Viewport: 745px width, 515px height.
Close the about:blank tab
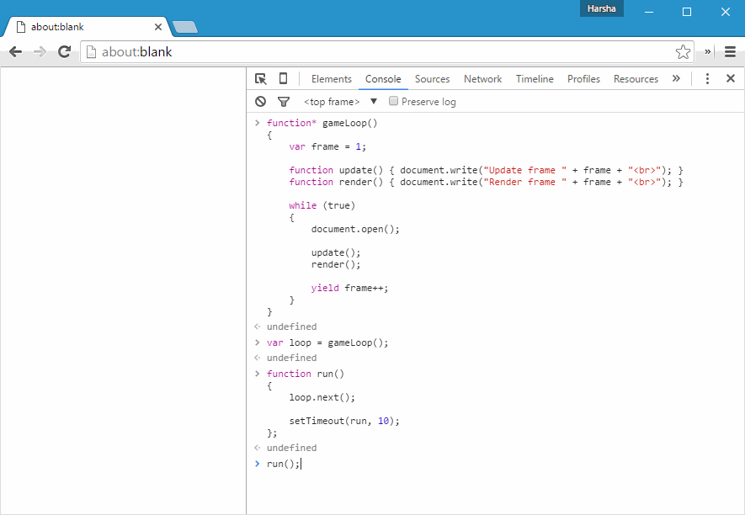[158, 27]
